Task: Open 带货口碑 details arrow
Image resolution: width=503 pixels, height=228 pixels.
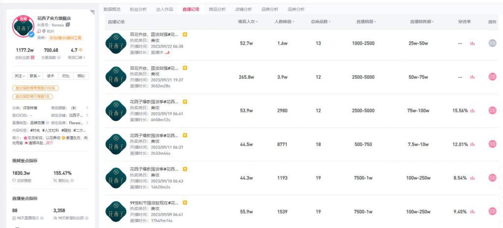Action: coord(84,58)
